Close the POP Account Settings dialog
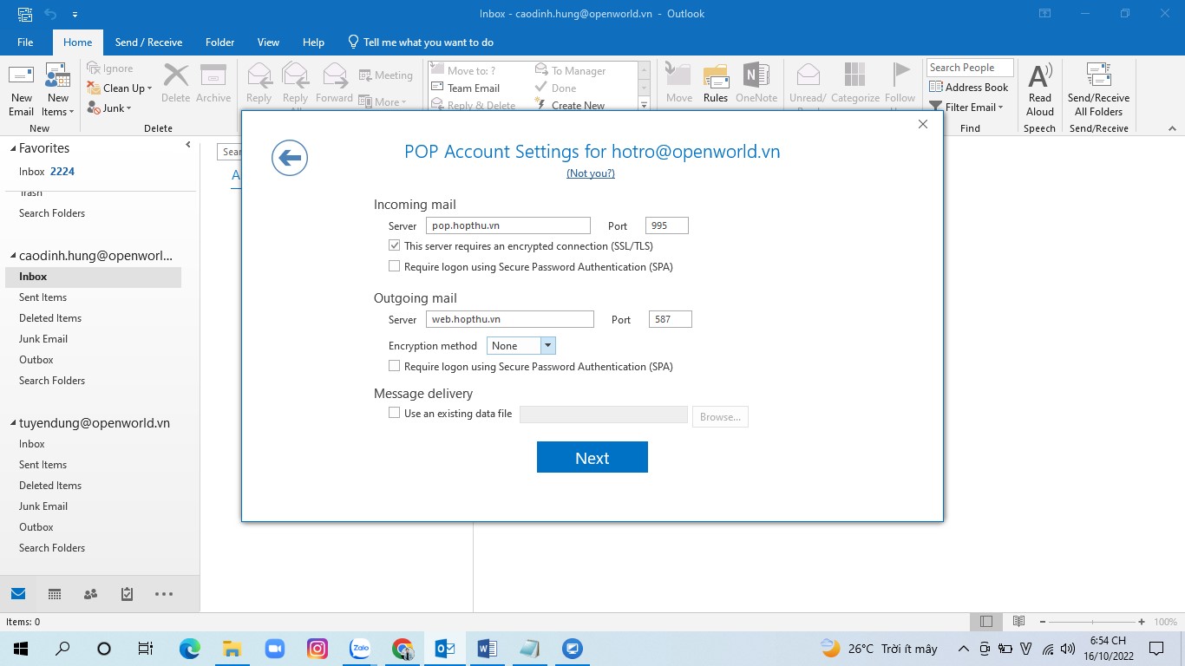This screenshot has height=666, width=1185. (x=923, y=124)
